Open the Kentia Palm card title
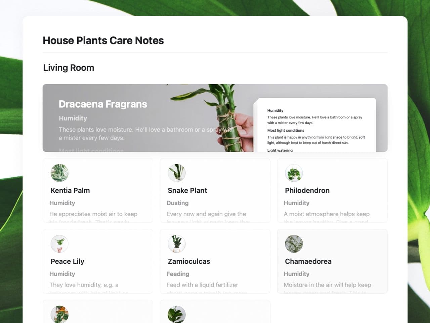Image resolution: width=430 pixels, height=323 pixels. [x=70, y=190]
